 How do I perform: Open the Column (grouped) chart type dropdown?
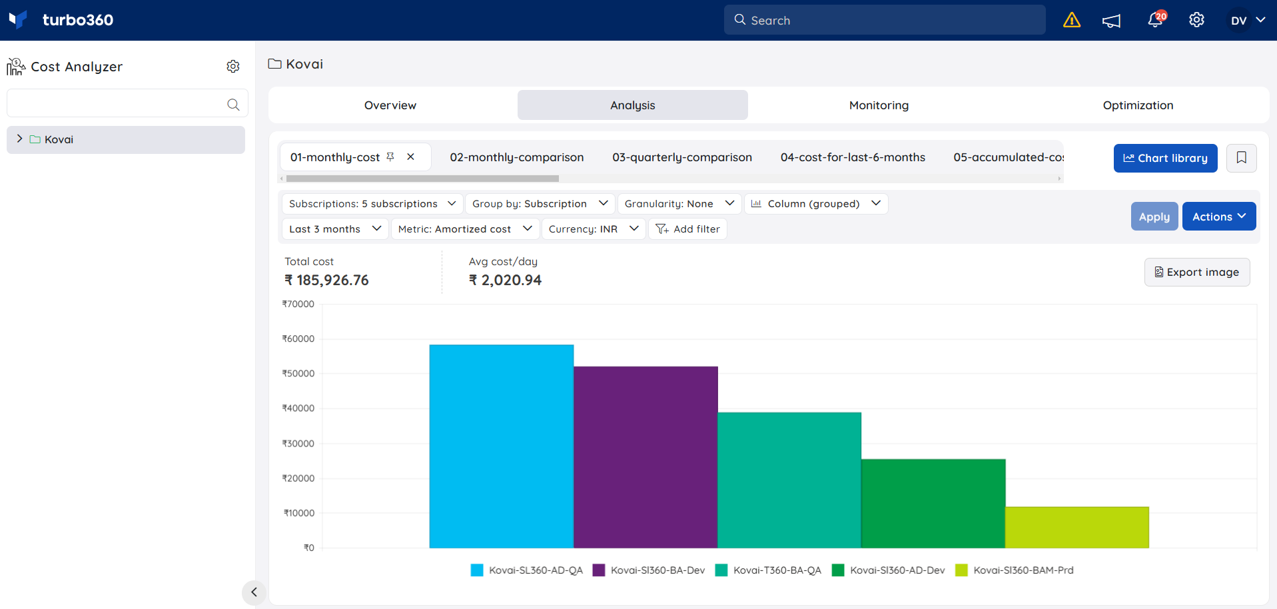tap(815, 203)
